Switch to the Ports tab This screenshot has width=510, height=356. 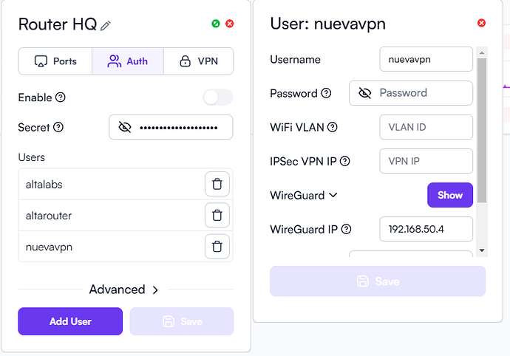(55, 61)
